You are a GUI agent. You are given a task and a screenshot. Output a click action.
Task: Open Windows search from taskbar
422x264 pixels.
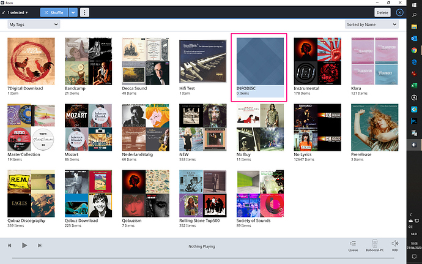click(x=414, y=15)
